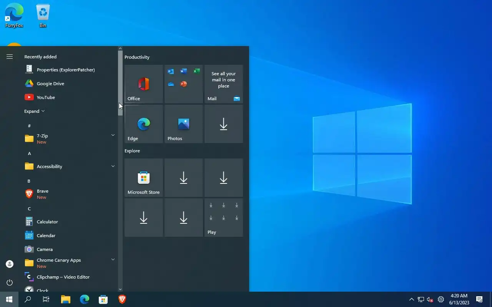Image resolution: width=492 pixels, height=307 pixels.
Task: Click Outlook icon in Office apps tile
Action: (171, 71)
